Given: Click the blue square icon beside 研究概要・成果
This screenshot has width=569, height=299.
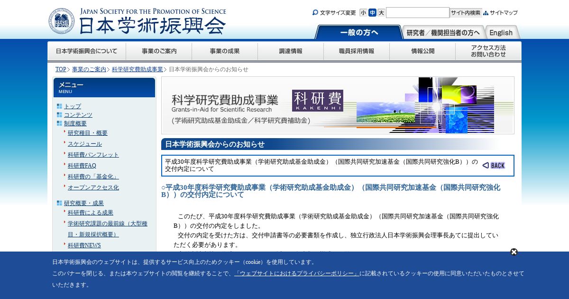Looking at the screenshot, I should [x=59, y=203].
